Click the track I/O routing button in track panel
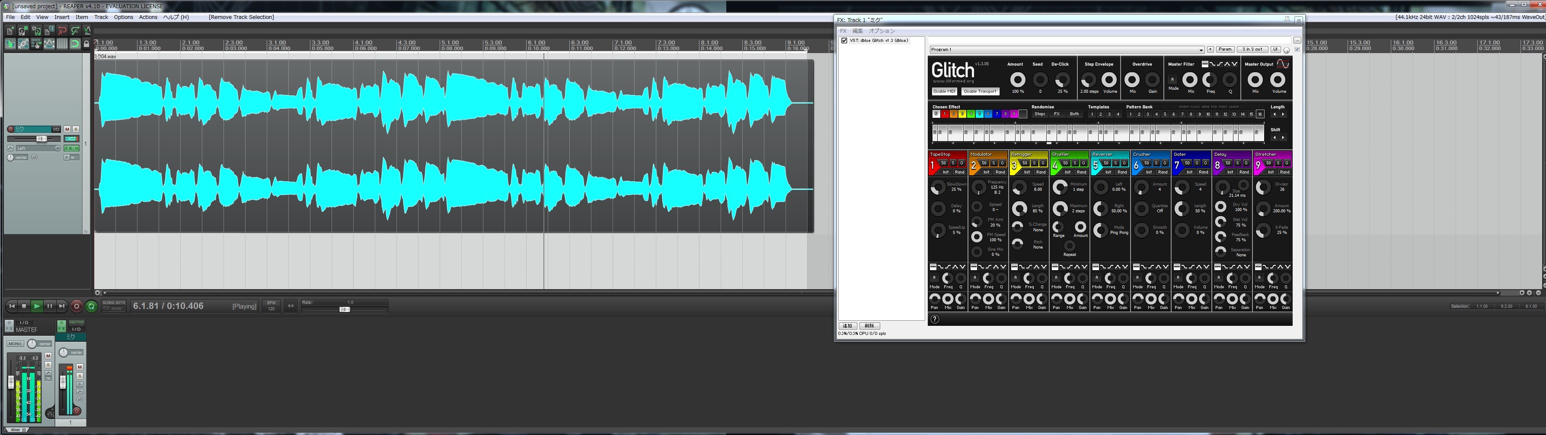 (56, 129)
